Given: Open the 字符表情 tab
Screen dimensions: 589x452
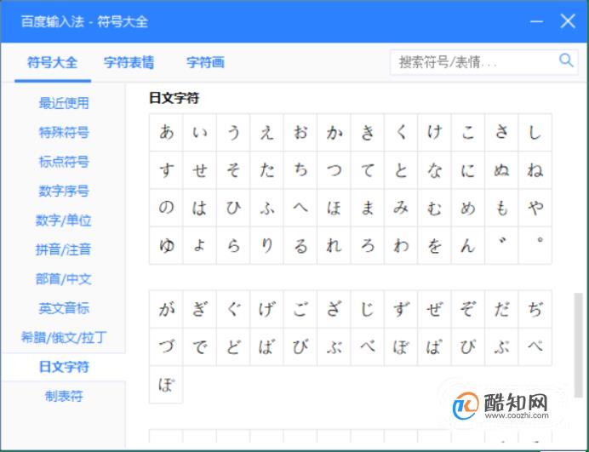Looking at the screenshot, I should coord(129,62).
